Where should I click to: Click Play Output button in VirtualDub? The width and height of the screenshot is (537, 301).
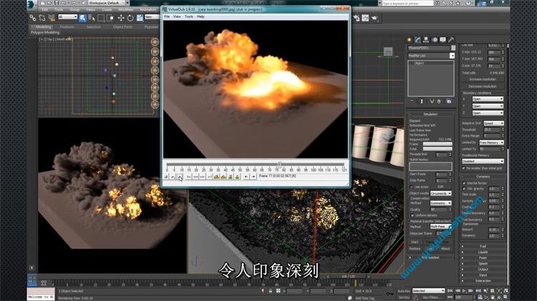click(180, 177)
